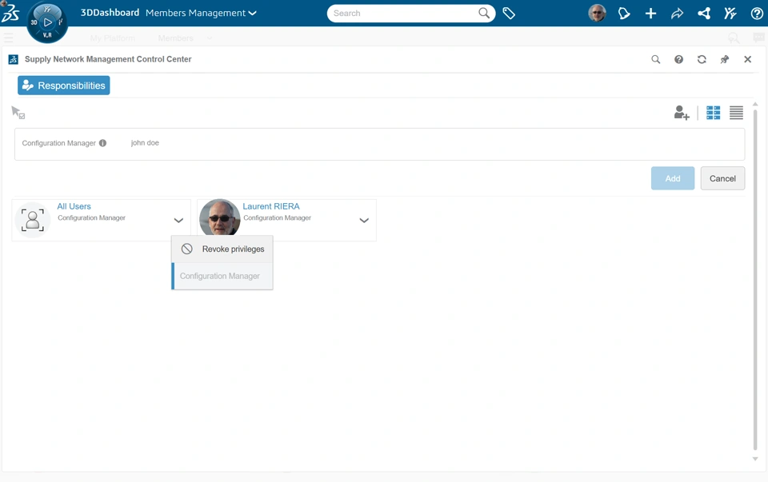Open the user profile avatar
768x482 pixels.
(x=597, y=14)
